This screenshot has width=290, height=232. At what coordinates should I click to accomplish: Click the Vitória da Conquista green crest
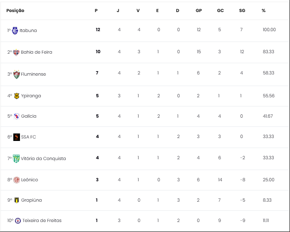tap(16, 158)
